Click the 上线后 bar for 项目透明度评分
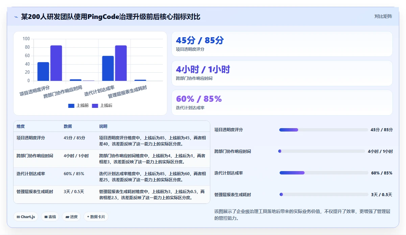This screenshot has width=406, height=235. point(56,63)
